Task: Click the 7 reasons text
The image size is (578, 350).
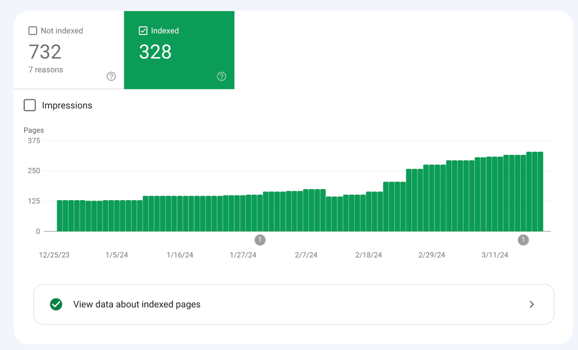Action: [x=46, y=70]
